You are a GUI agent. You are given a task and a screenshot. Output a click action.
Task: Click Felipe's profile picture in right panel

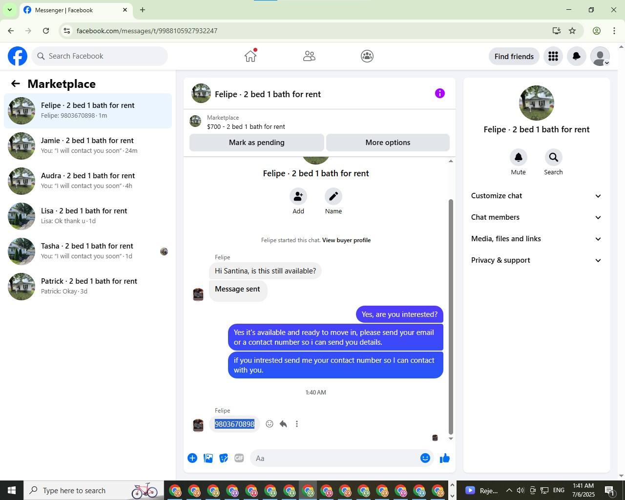[537, 103]
